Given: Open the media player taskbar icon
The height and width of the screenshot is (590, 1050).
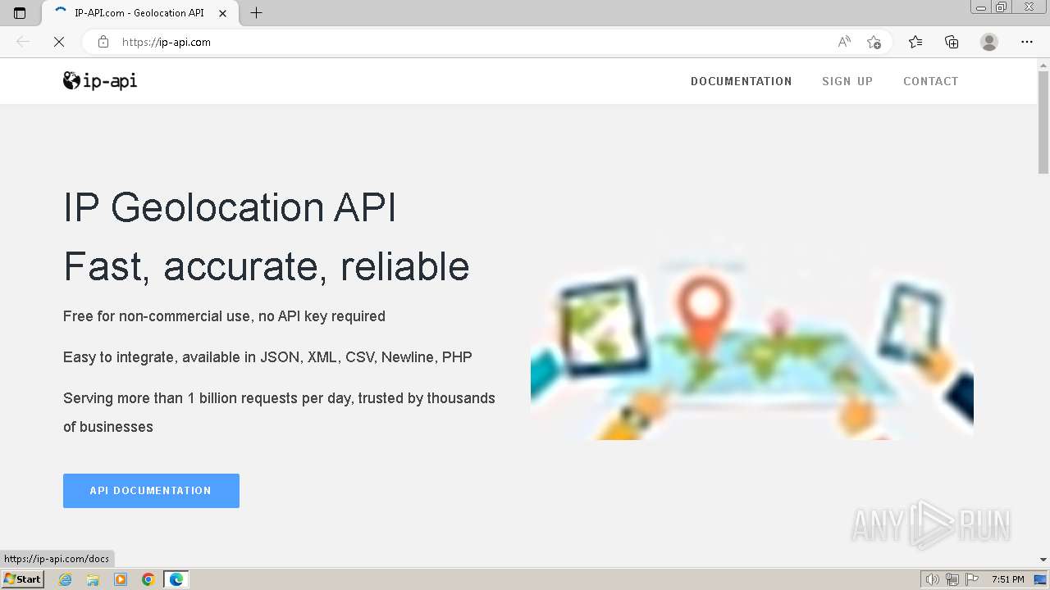Looking at the screenshot, I should [x=121, y=579].
